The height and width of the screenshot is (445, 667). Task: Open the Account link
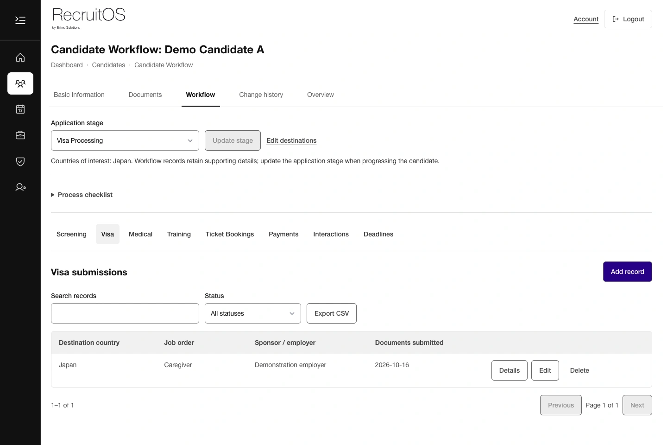click(586, 19)
